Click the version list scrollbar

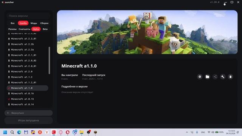(x=49, y=60)
